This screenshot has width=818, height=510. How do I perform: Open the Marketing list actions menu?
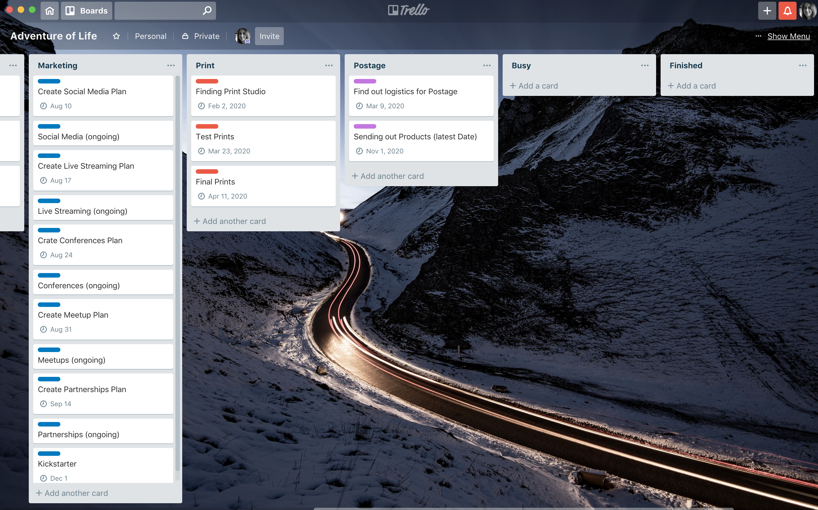click(171, 65)
